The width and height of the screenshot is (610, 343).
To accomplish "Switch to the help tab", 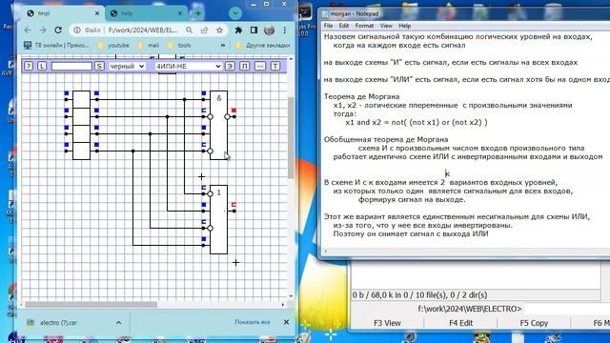I will tap(146, 13).
